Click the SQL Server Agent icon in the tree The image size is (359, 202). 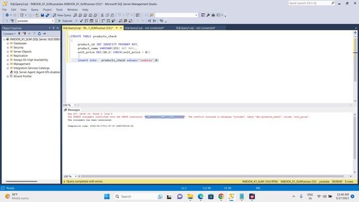coord(11,72)
